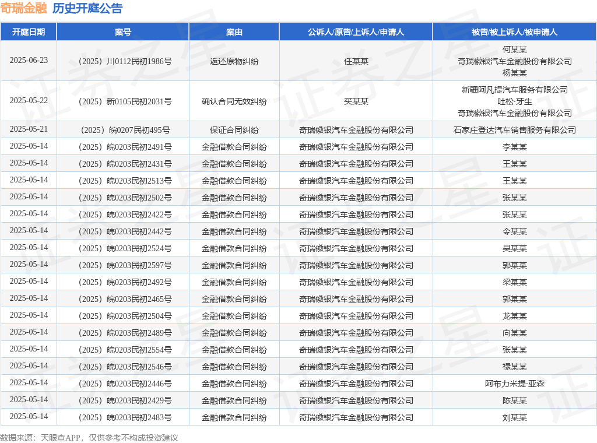Select defendant 李某某
Viewport: 597px width, 443px height.
(514, 147)
